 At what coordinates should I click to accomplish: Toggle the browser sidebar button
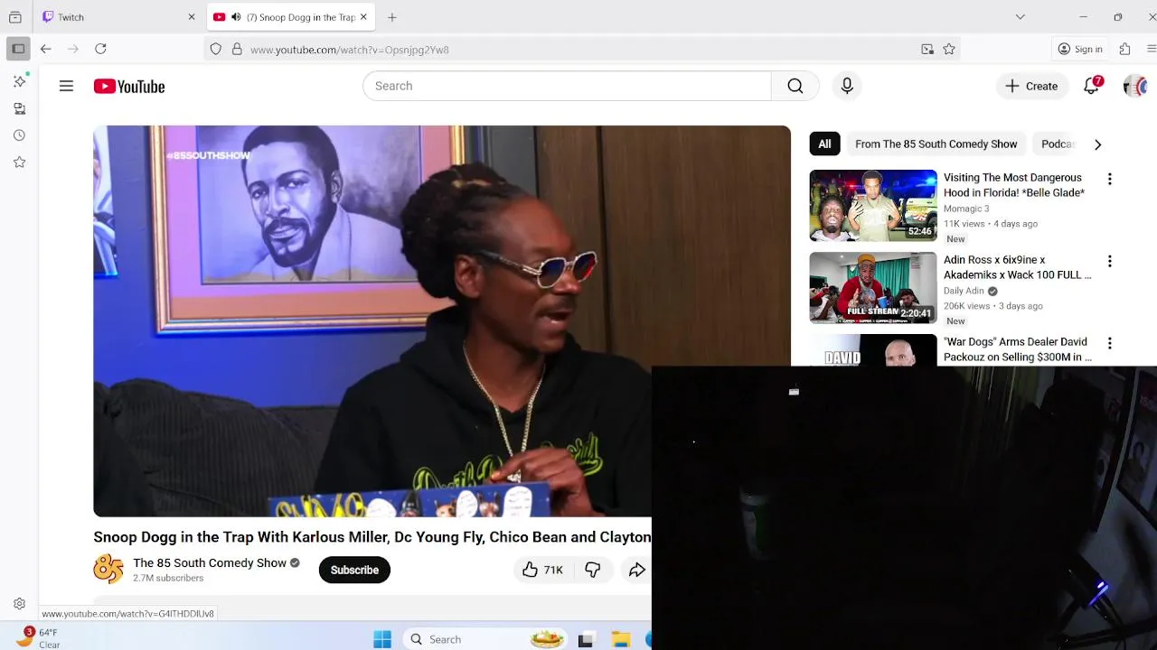18,49
